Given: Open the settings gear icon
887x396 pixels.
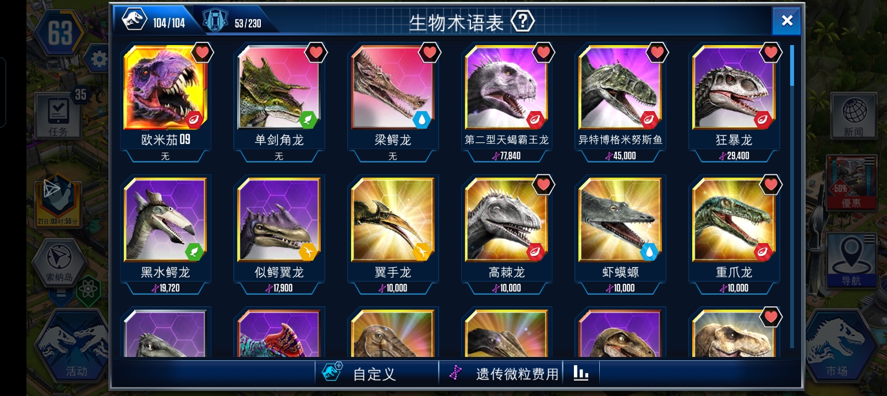Looking at the screenshot, I should coord(99,59).
